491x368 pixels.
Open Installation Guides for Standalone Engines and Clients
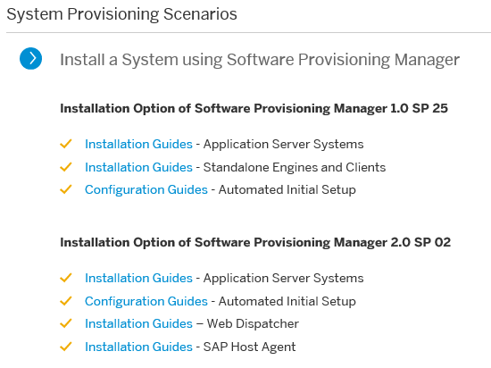[x=138, y=167]
